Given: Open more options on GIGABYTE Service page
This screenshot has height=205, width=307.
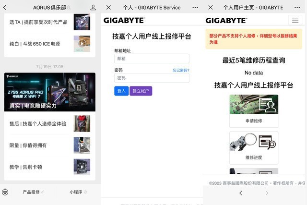Looking at the screenshot, I should tap(195, 8).
